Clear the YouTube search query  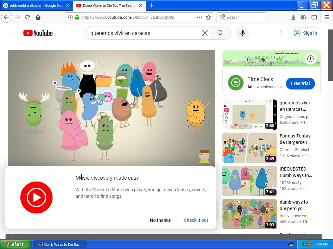205,33
